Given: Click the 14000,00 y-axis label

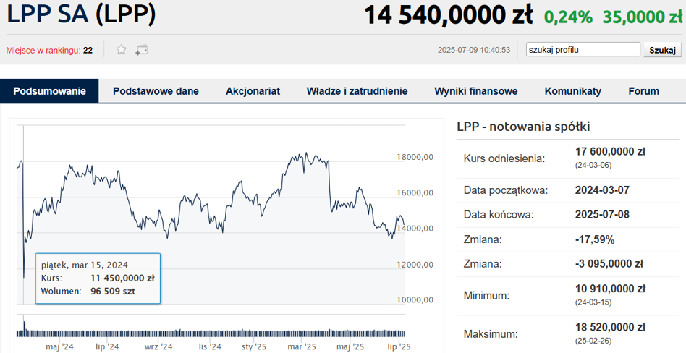Looking at the screenshot, I should [415, 229].
